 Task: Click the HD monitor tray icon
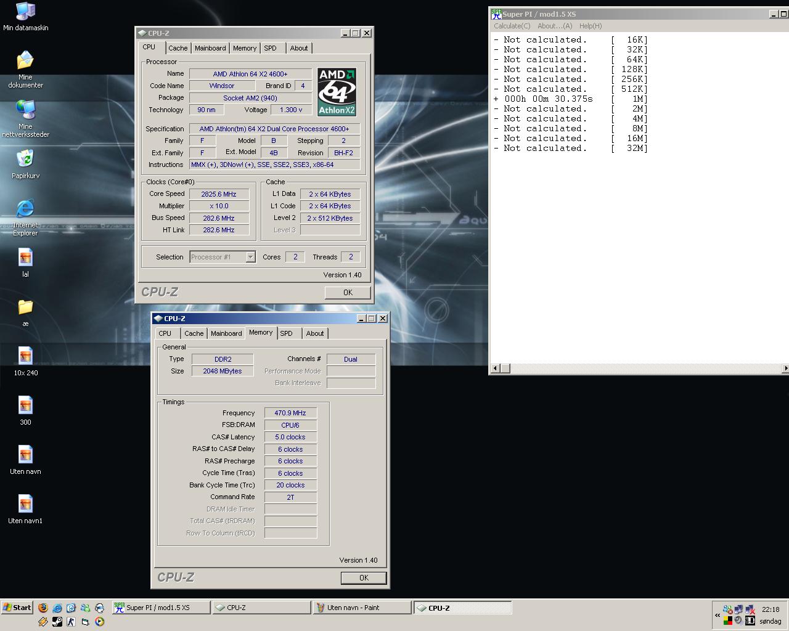750,621
